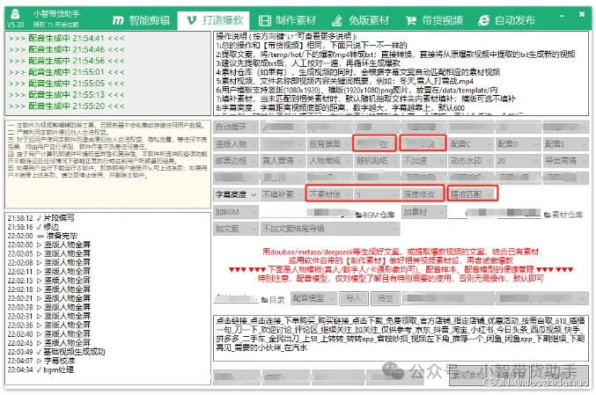Open the 不填补素 dropdown
Screen dimensions: 596x395
283,194
